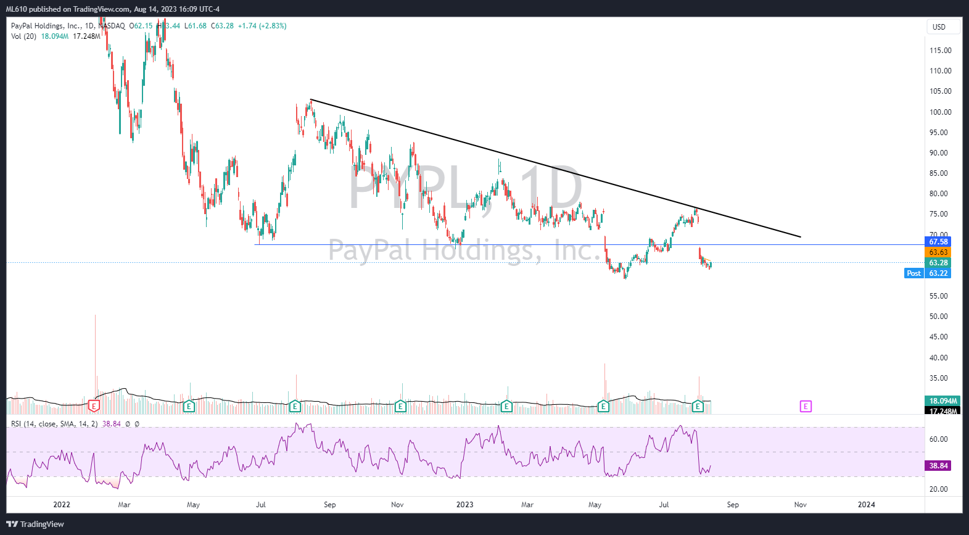Click the red earnings marker in early 2022

(x=94, y=406)
